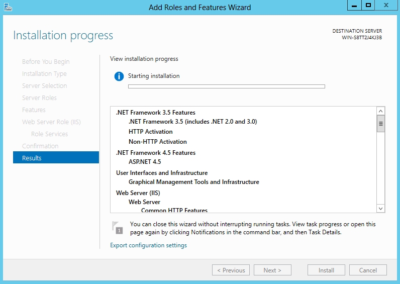Image resolution: width=400 pixels, height=284 pixels.
Task: Click the feature list scrollbar thumb
Action: tap(380, 123)
